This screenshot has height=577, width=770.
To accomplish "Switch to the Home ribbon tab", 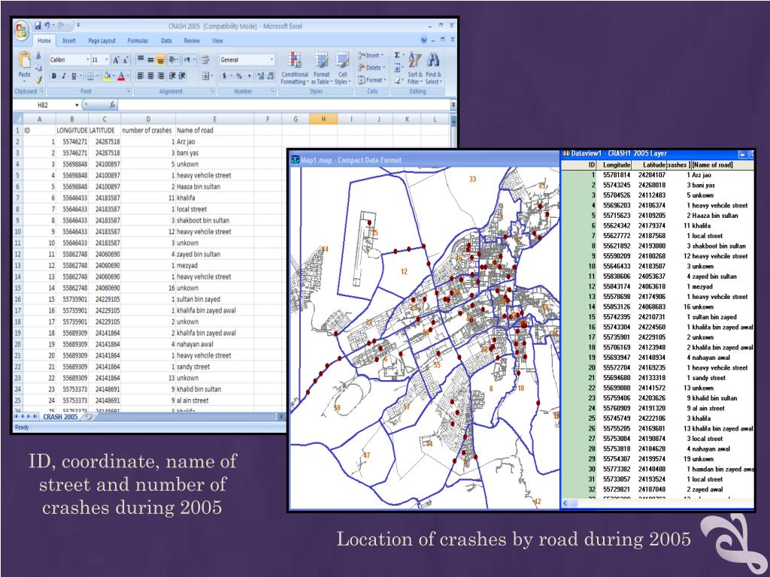I will click(44, 41).
